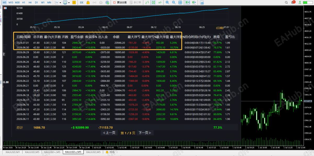Screen dimensions: 314x156
Task: Click the tile windows grid icon
Action: point(180,2)
